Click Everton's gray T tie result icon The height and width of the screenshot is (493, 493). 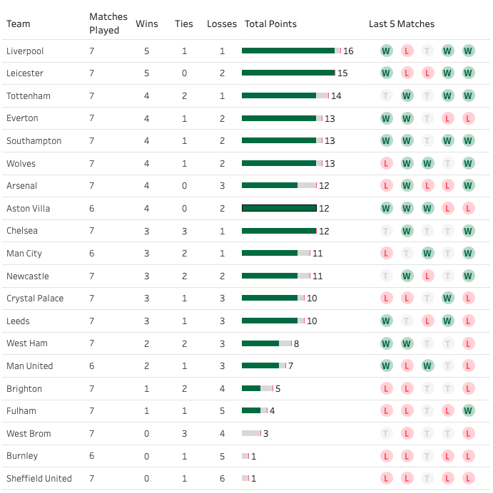tap(427, 118)
